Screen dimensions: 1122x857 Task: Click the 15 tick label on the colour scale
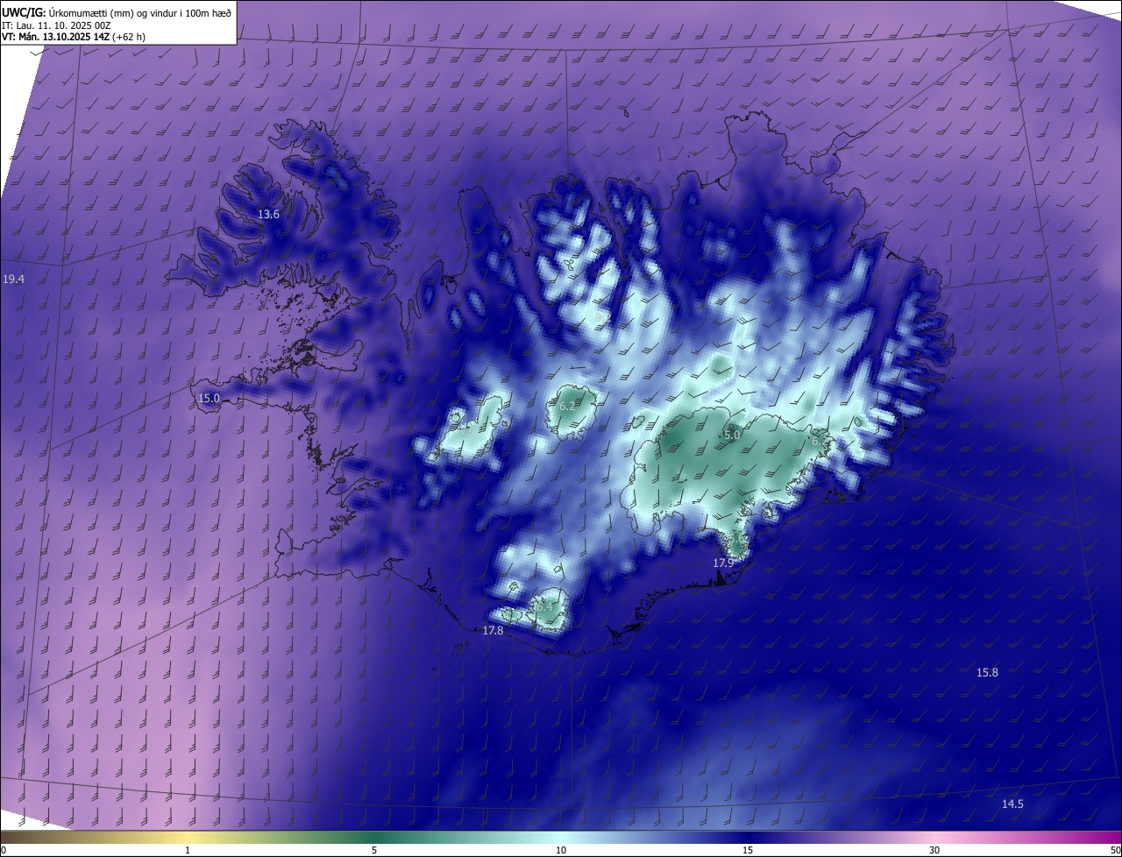coord(748,850)
